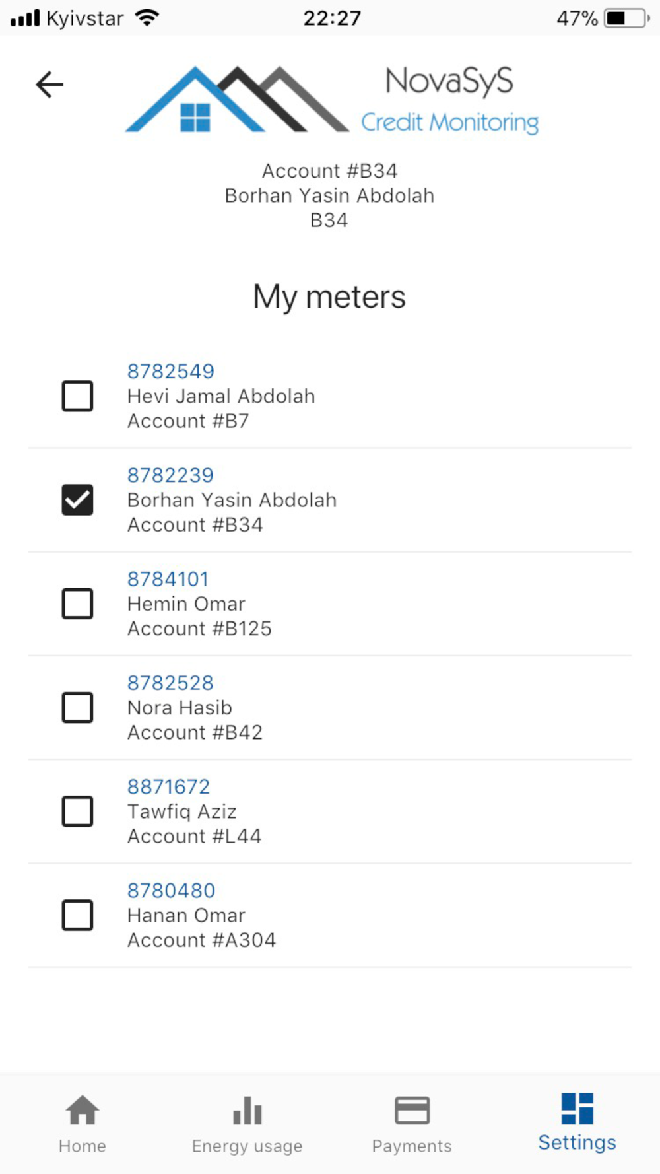
Task: Open the Energy usage bar chart icon
Action: tap(247, 1110)
